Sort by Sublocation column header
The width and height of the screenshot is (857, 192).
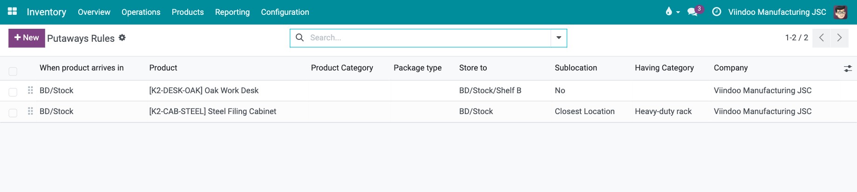(576, 68)
